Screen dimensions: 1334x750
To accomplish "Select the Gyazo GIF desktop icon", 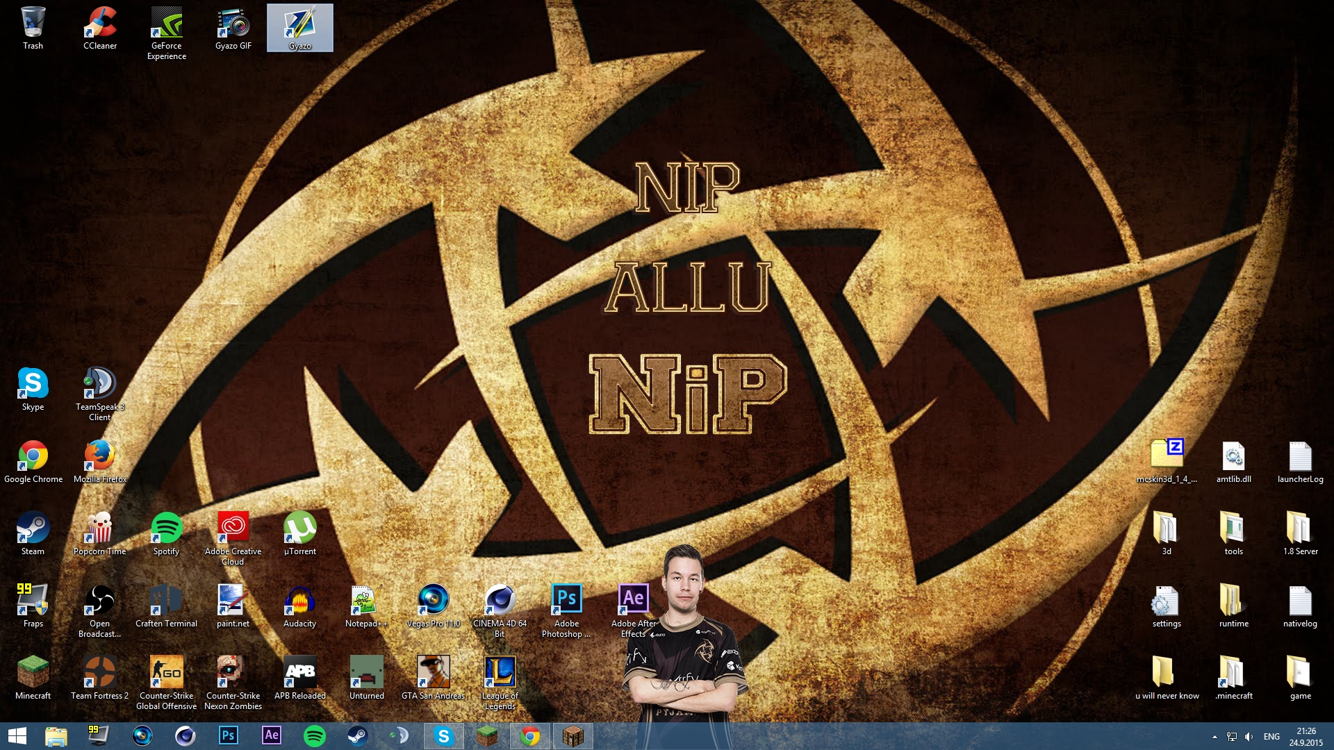I will tap(233, 28).
